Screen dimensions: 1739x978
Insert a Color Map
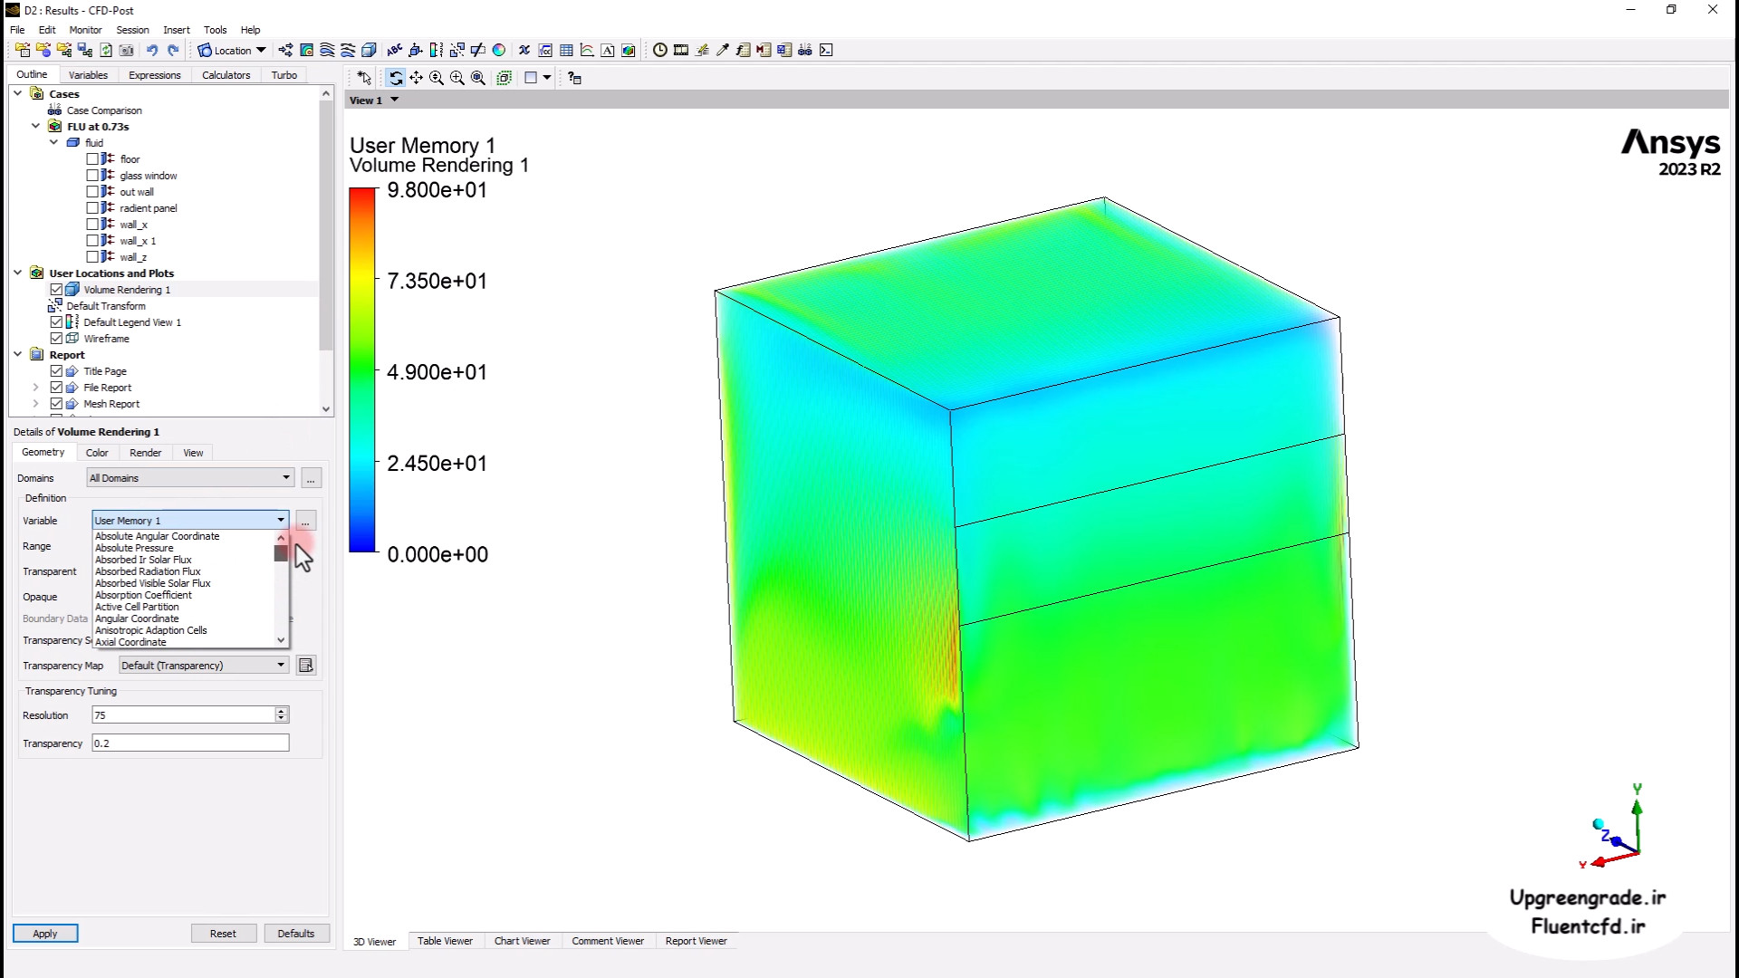point(499,50)
